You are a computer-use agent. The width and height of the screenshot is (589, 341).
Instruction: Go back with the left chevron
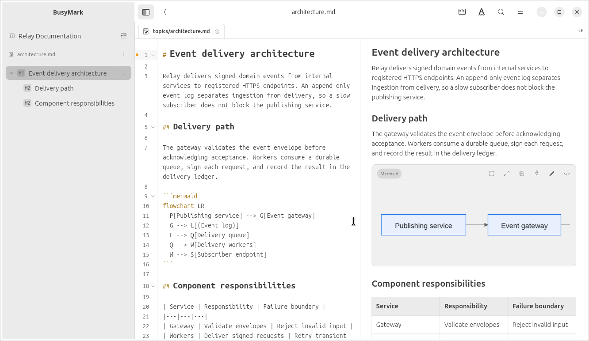[x=165, y=12]
